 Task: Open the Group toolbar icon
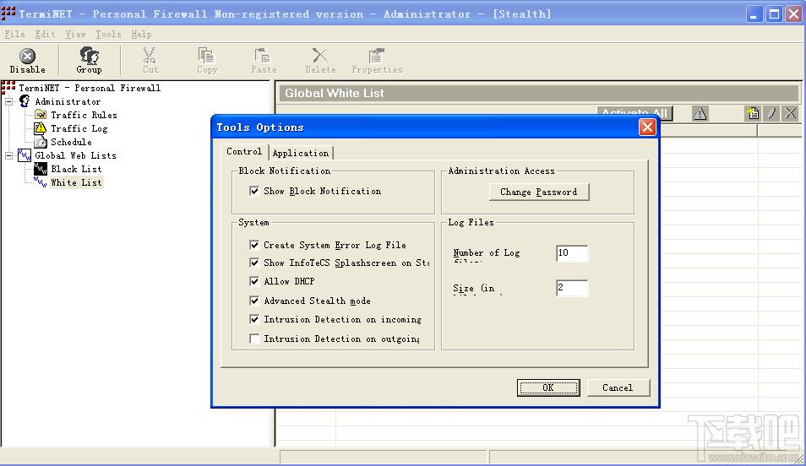(x=89, y=56)
